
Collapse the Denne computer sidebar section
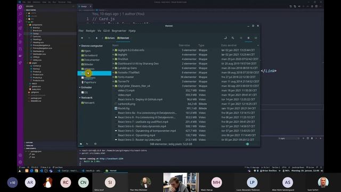pos(80,46)
